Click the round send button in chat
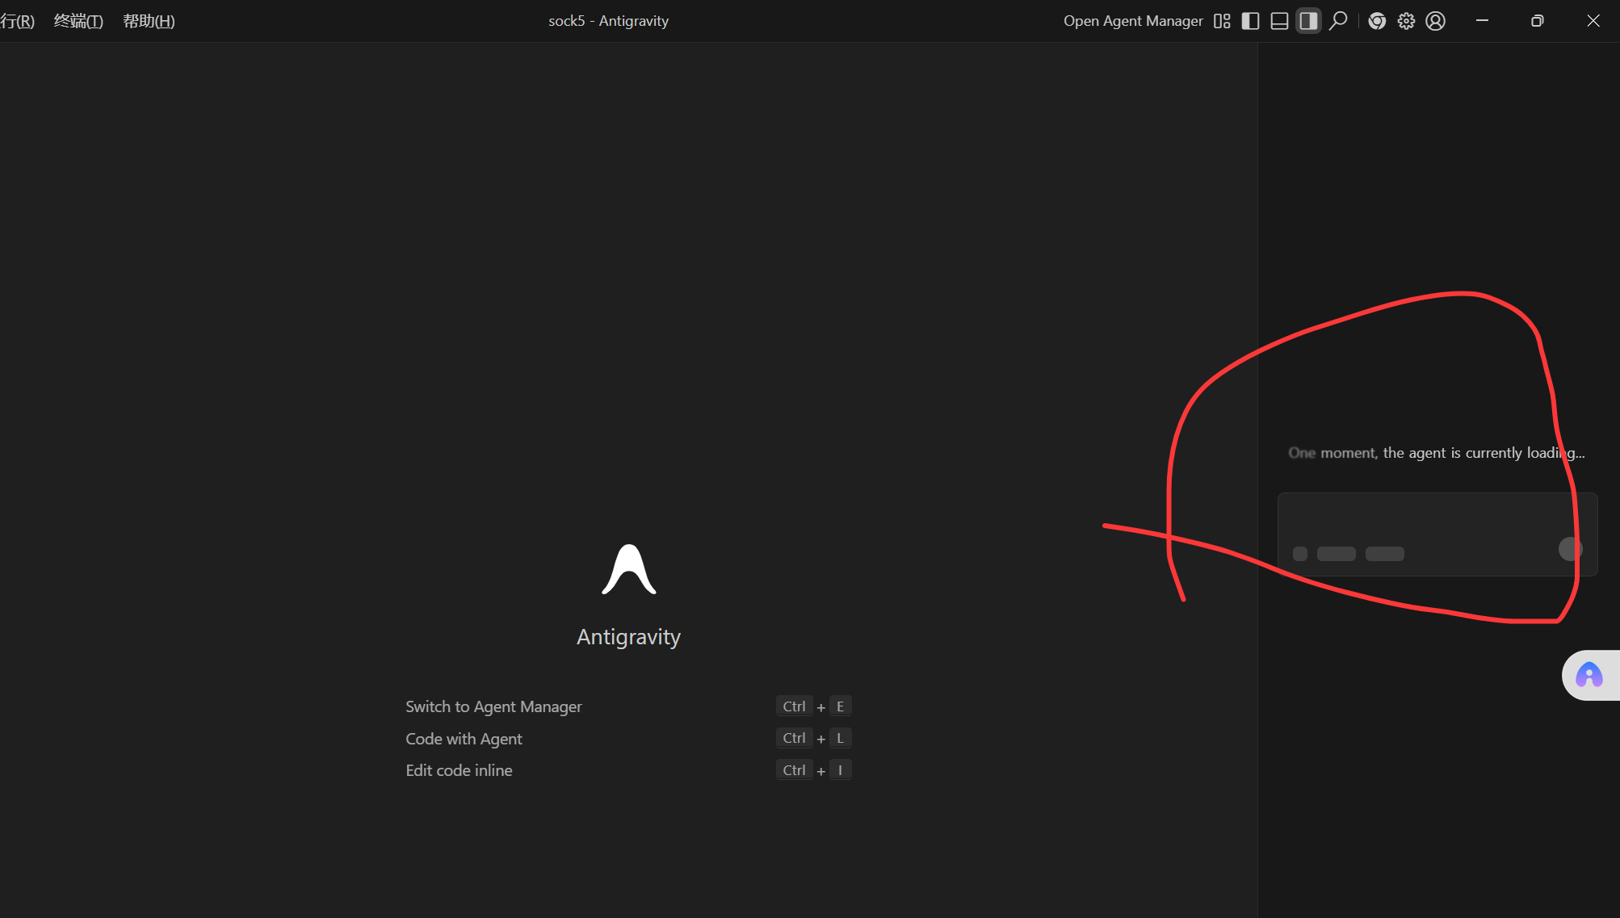This screenshot has height=918, width=1620. tap(1569, 549)
